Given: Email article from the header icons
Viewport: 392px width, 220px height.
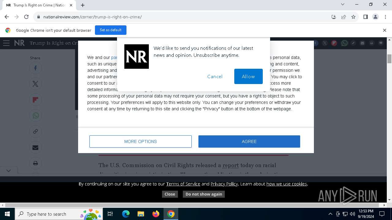Looking at the screenshot, I should 362,43.
